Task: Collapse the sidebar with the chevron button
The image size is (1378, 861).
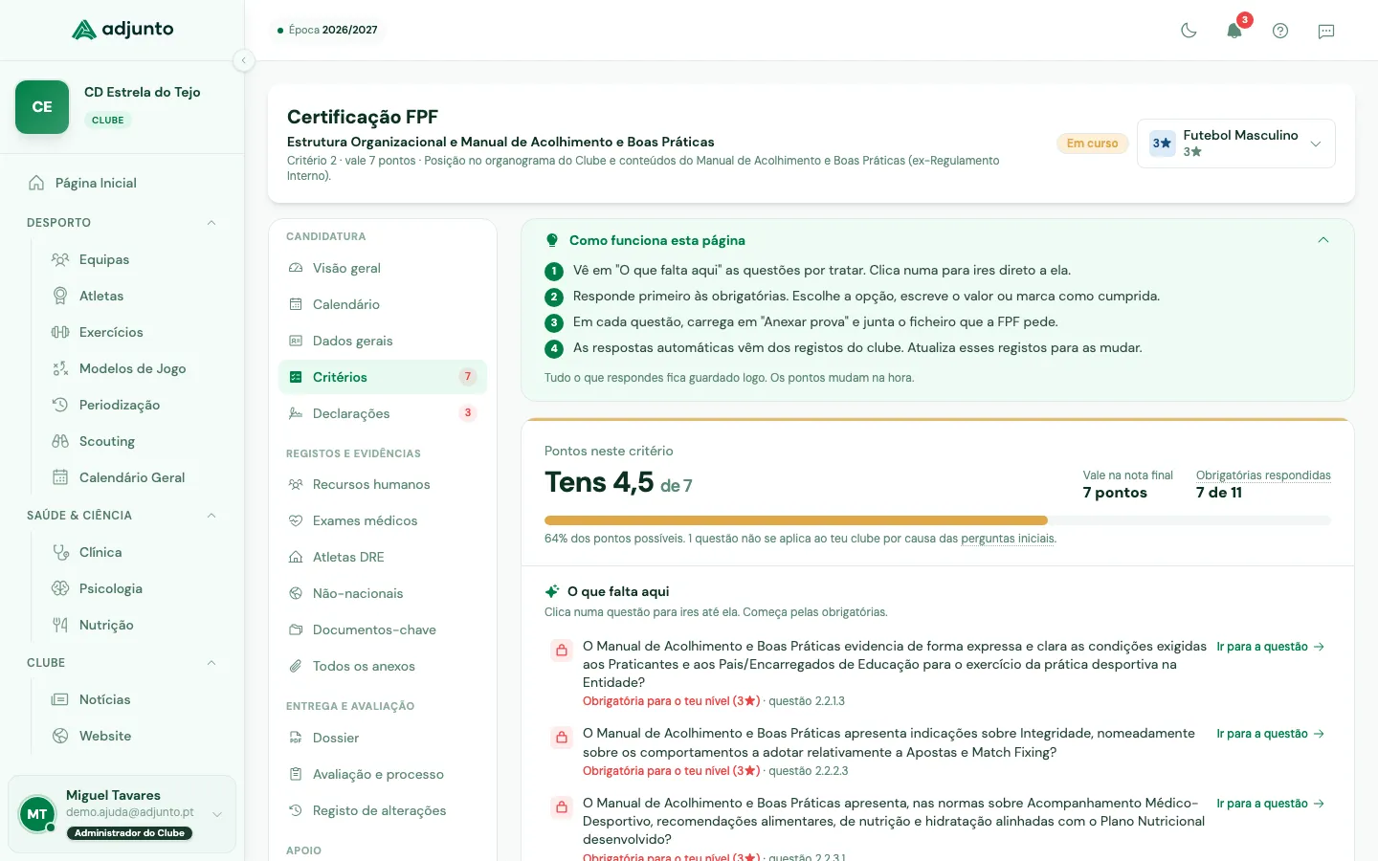Action: pyautogui.click(x=244, y=60)
